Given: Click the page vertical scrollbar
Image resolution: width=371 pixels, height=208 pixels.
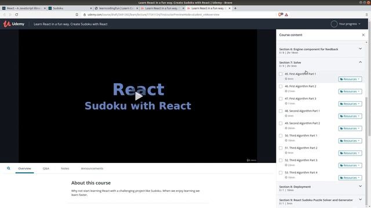Looking at the screenshot, I should pyautogui.click(x=370, y=78).
